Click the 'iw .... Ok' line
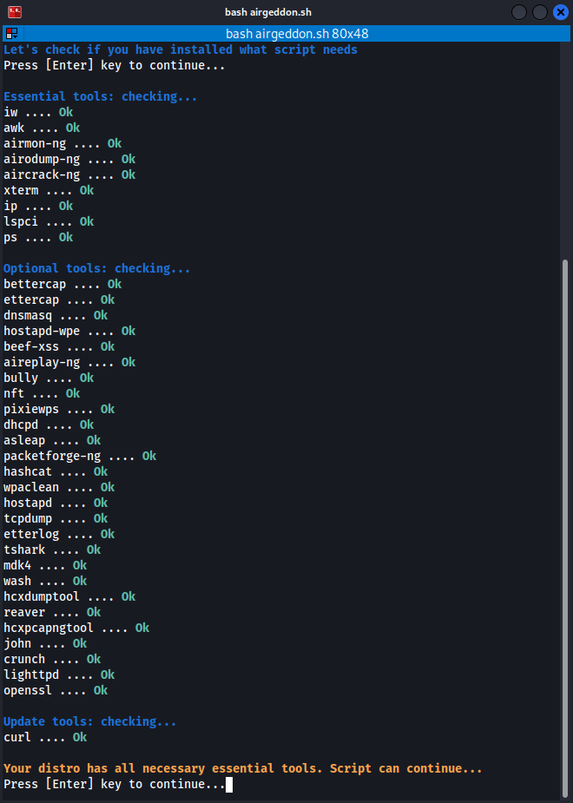 click(38, 112)
